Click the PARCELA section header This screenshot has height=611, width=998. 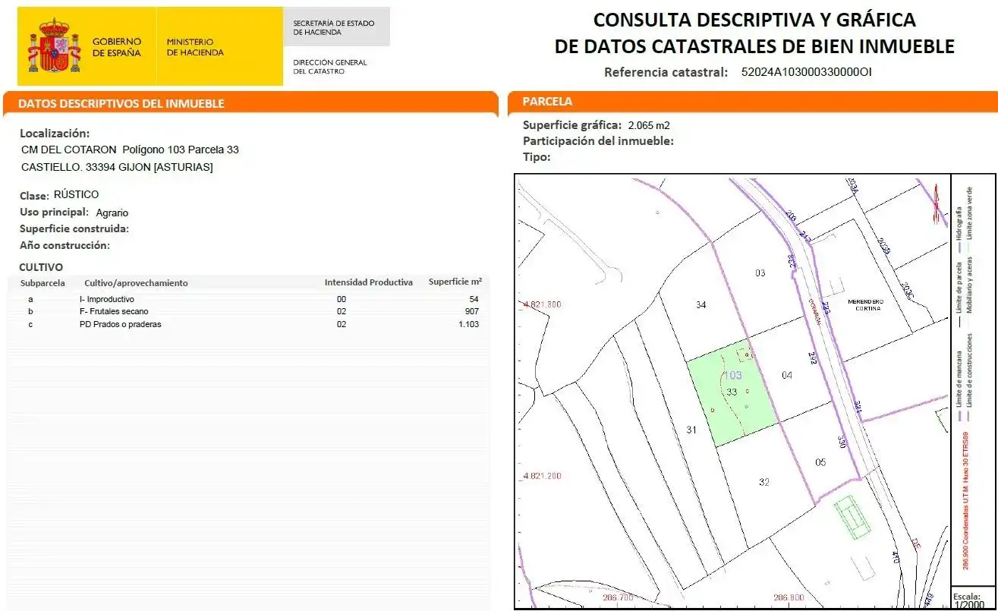[547, 101]
